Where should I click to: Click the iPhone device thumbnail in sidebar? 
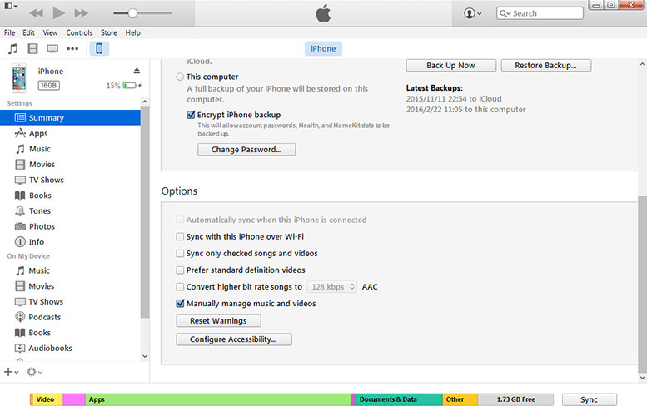click(x=19, y=78)
